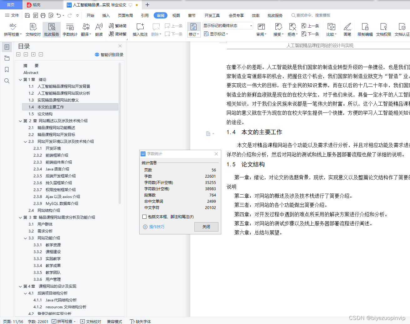The image size is (410, 324).
Task: Open the 章节 ribbon tab
Action: click(192, 15)
